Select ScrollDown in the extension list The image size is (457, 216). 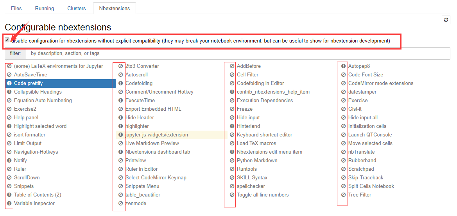point(27,178)
